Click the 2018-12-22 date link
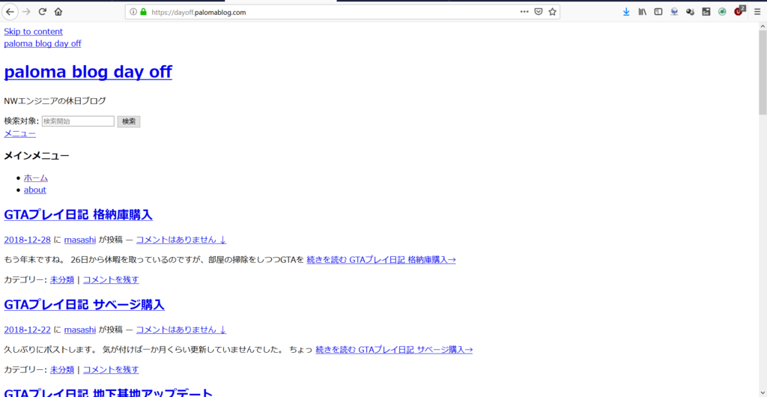The height and width of the screenshot is (397, 767). (x=28, y=330)
